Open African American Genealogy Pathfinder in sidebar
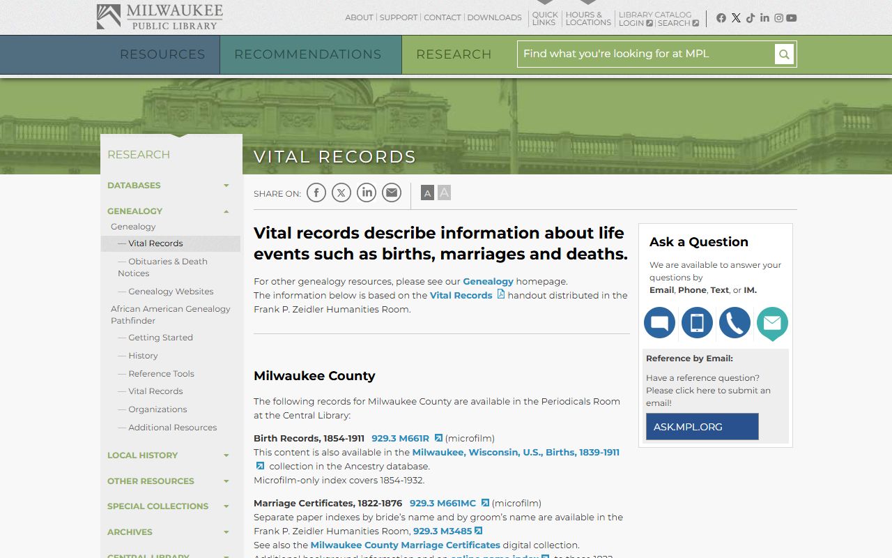Viewport: 892px width, 558px height. click(171, 315)
